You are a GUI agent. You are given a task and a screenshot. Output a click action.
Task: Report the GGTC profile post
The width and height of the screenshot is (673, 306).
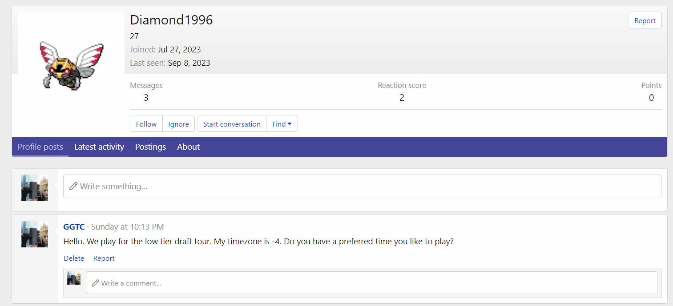104,258
